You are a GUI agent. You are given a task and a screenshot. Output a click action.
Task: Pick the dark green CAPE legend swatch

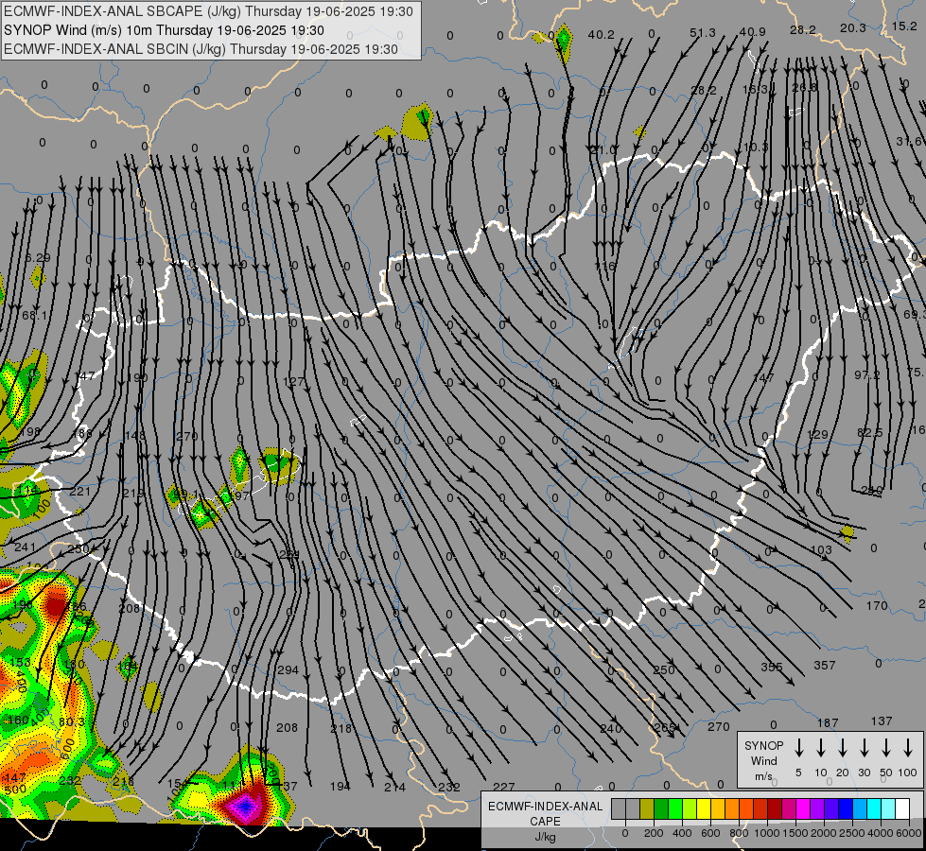pos(661,808)
